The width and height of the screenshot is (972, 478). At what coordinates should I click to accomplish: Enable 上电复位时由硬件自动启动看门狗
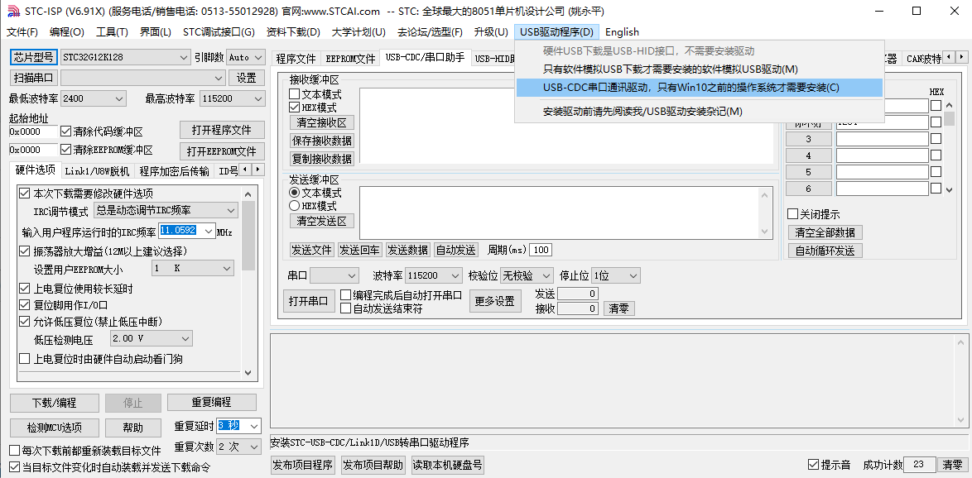tap(25, 359)
